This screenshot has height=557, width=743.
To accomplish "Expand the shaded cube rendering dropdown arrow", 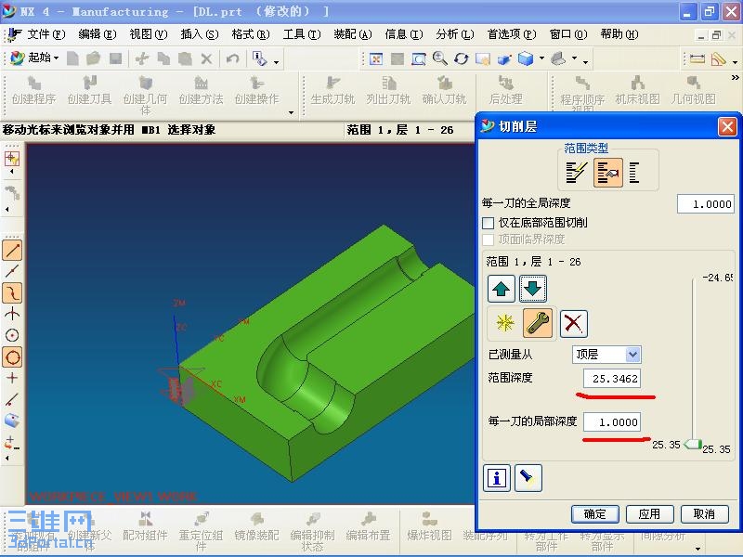I will 541,58.
